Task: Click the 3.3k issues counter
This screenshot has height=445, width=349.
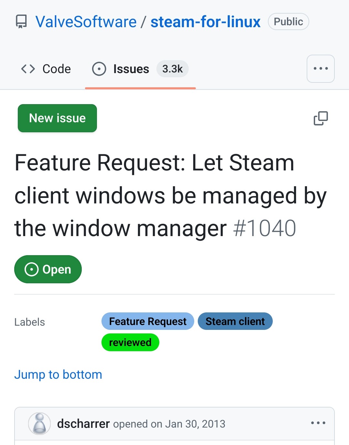Action: tap(173, 69)
